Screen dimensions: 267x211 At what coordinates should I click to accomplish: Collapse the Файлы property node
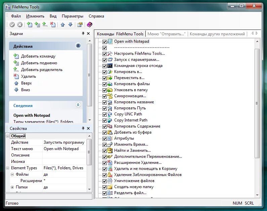pyautogui.click(x=12, y=175)
